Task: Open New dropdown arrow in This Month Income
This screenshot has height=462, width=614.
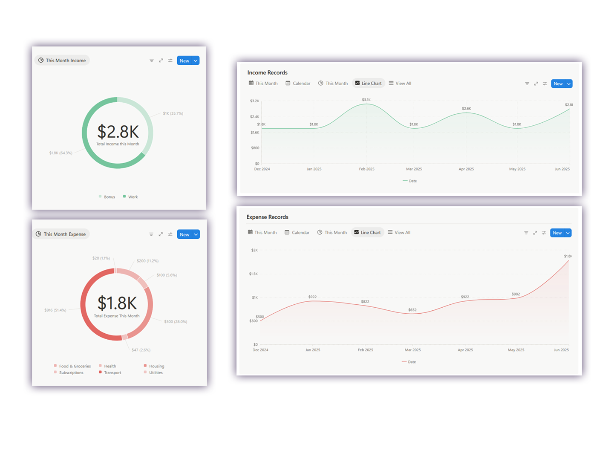Action: 196,61
